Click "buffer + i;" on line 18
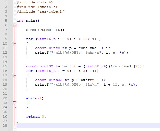The image size is (160, 131). pyautogui.click(x=93, y=80)
